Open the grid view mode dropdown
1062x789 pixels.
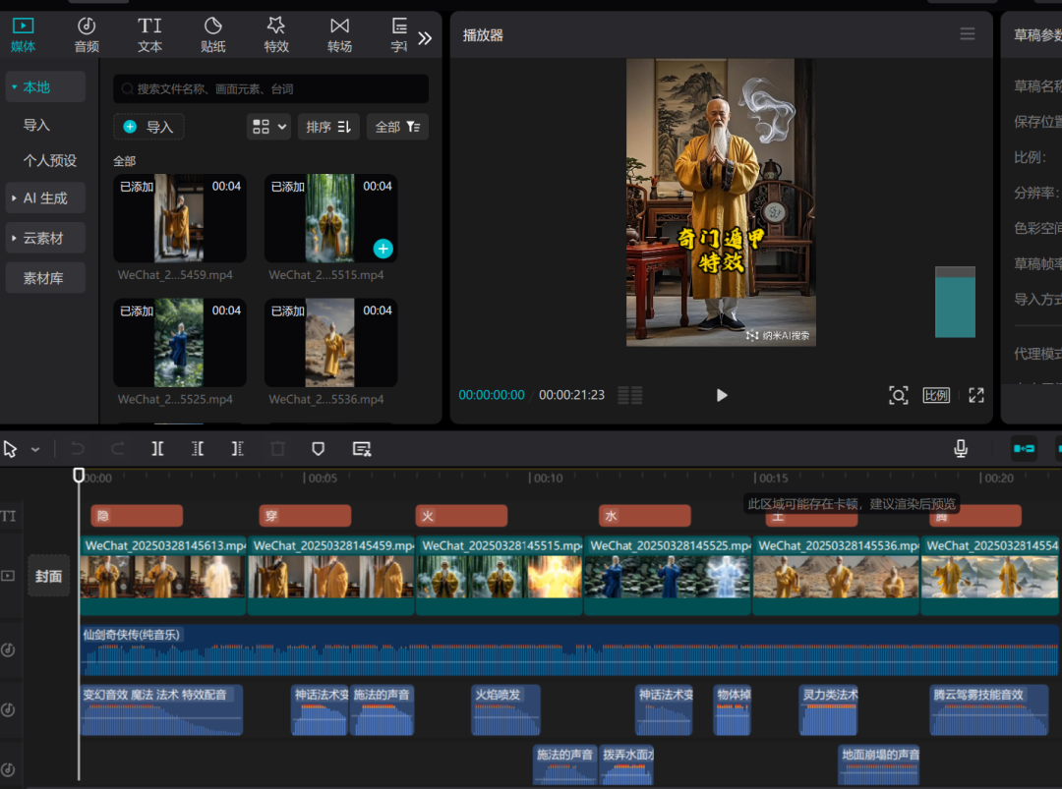click(268, 127)
